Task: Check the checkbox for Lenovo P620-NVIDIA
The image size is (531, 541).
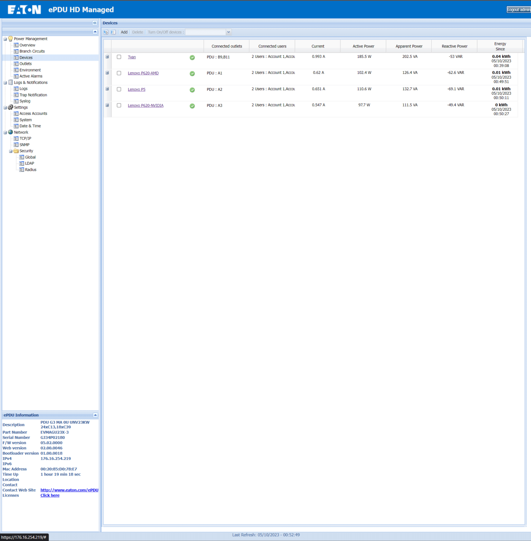Action: [119, 105]
